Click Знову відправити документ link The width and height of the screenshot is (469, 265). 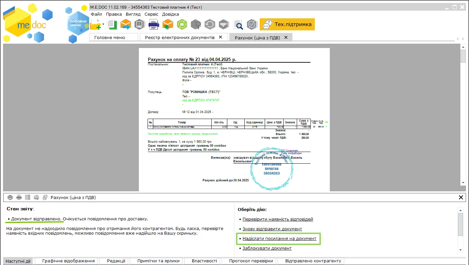click(272, 229)
